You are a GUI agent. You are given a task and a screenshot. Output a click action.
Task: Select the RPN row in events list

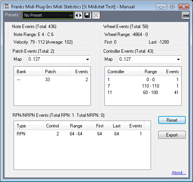click(x=82, y=134)
